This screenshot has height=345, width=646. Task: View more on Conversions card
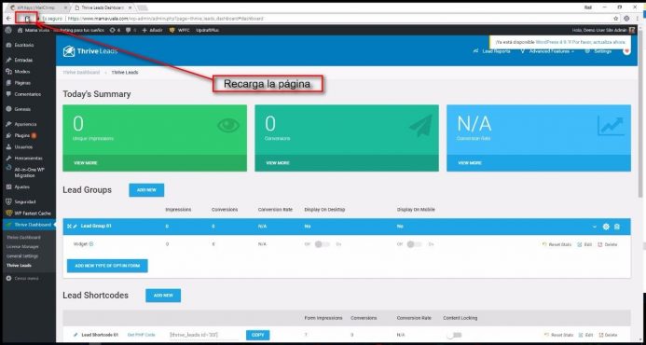coord(278,163)
